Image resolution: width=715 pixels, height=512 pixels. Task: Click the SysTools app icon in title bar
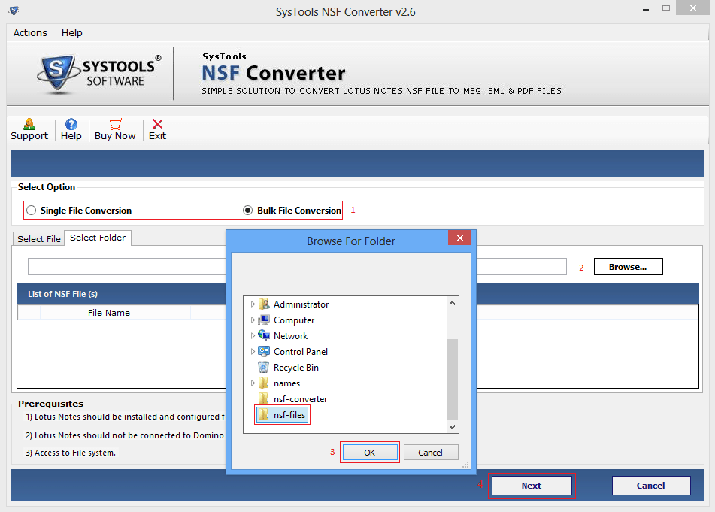point(14,11)
